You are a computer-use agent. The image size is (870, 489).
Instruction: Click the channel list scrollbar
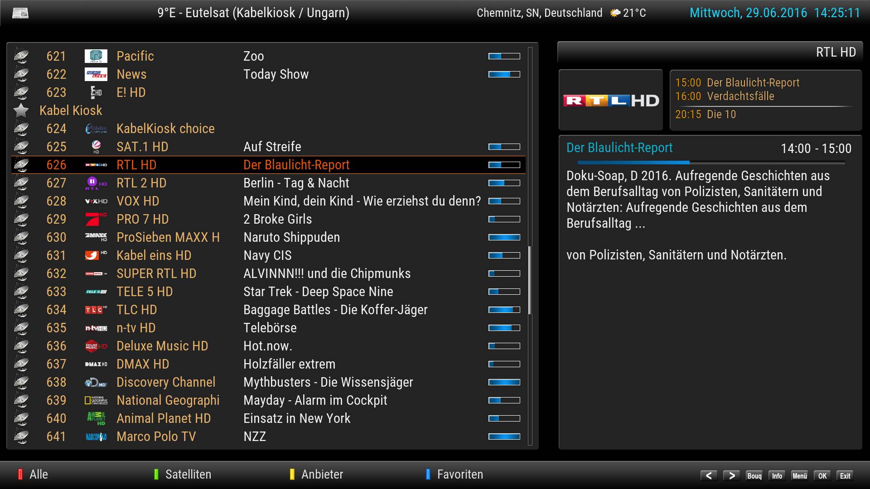[x=530, y=281]
